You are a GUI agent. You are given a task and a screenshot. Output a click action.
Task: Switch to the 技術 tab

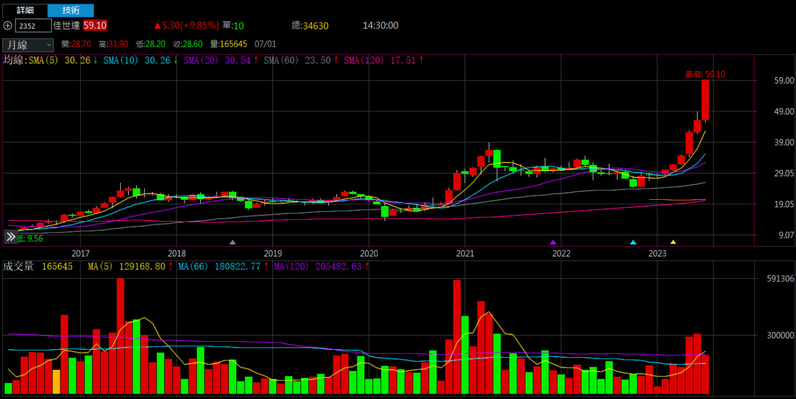71,10
